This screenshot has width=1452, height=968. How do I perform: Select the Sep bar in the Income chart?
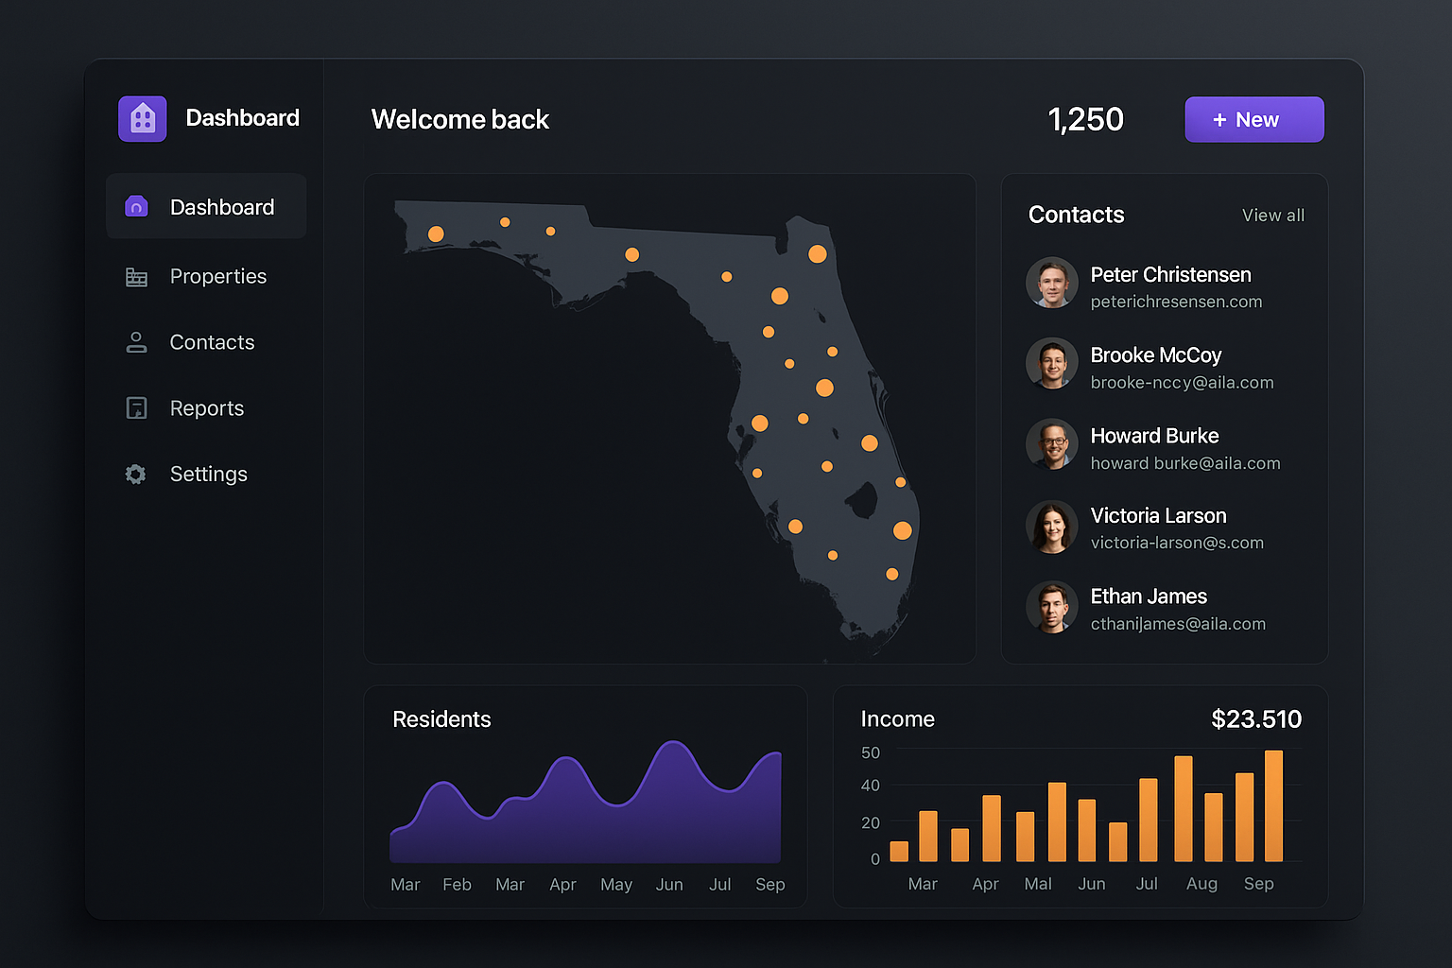1273,805
